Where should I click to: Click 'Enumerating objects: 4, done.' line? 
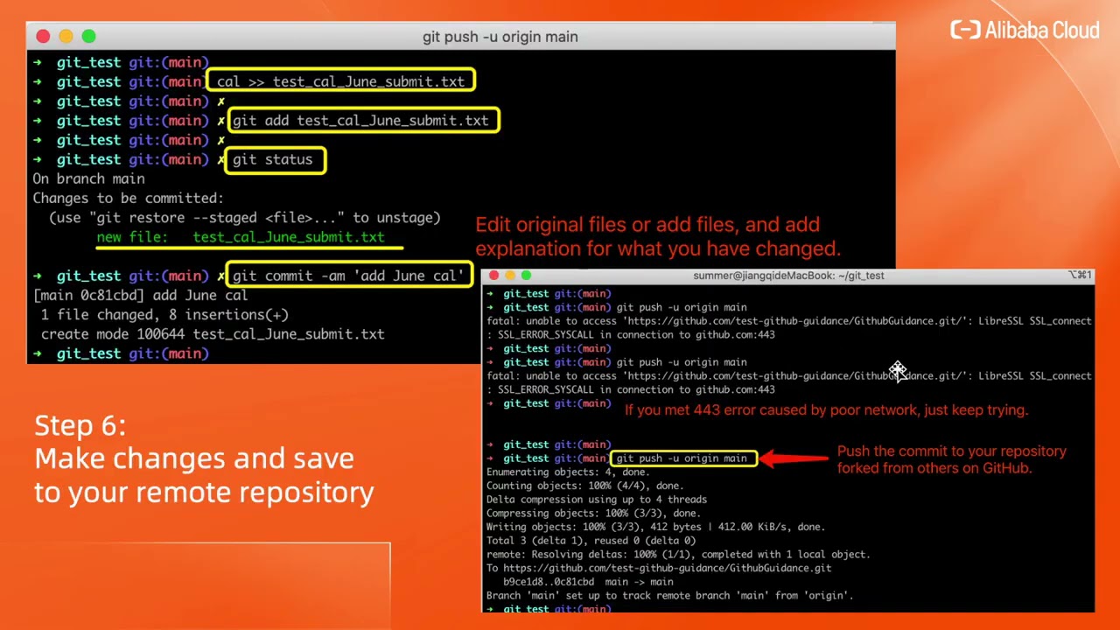pyautogui.click(x=568, y=472)
